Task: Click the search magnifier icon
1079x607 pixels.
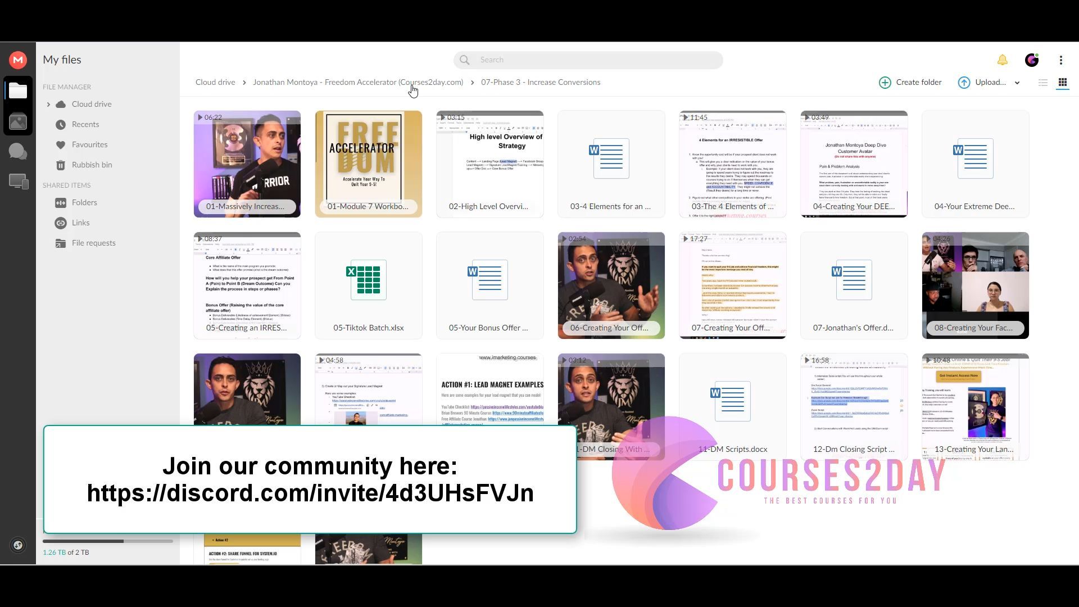Action: click(465, 60)
